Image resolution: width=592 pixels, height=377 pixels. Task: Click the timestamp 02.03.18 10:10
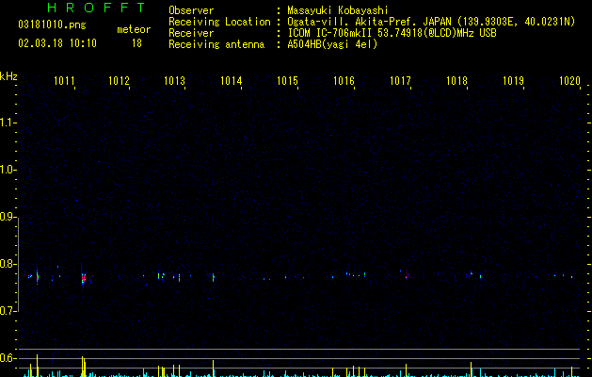pos(57,43)
